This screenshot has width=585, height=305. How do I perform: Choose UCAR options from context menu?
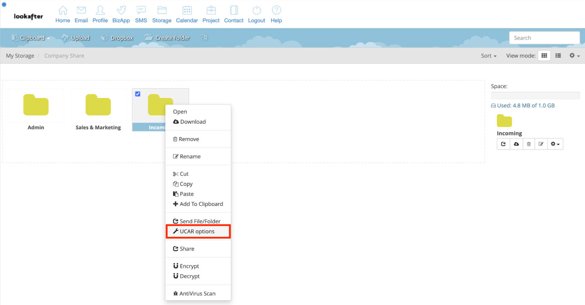197,231
